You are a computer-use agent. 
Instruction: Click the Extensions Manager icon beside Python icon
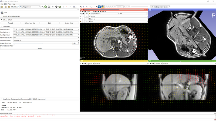click(99, 7)
